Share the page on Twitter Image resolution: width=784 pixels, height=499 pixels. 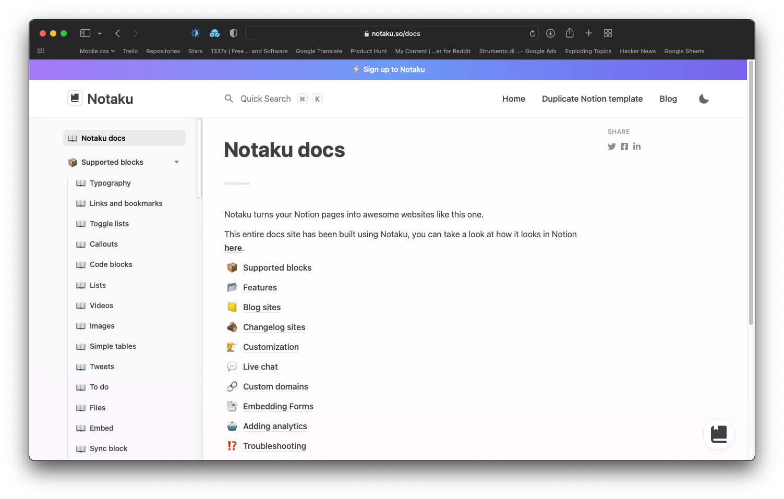click(611, 147)
